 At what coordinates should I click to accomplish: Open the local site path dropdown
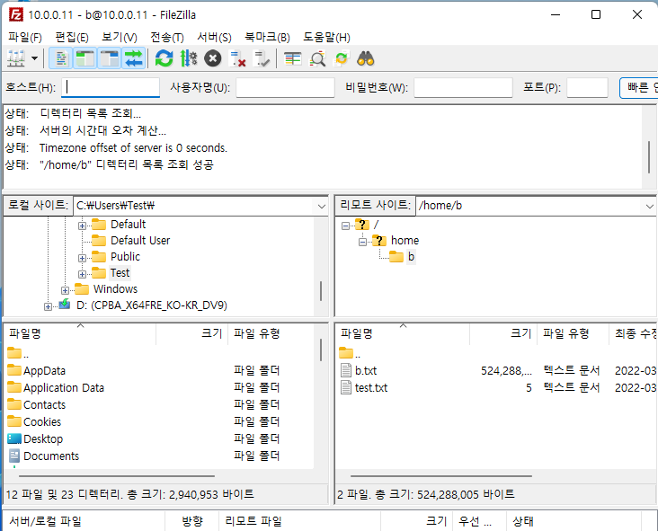[322, 206]
